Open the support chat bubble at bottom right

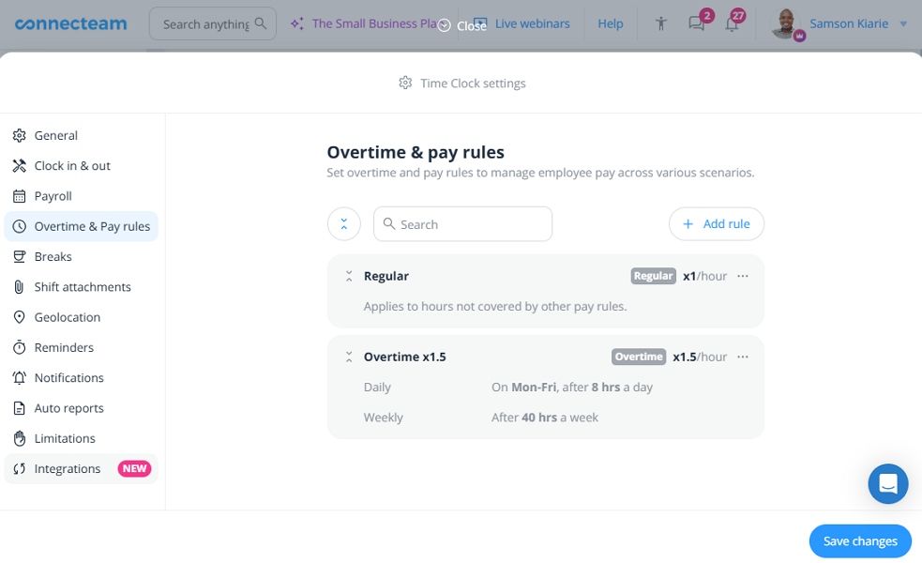coord(887,483)
